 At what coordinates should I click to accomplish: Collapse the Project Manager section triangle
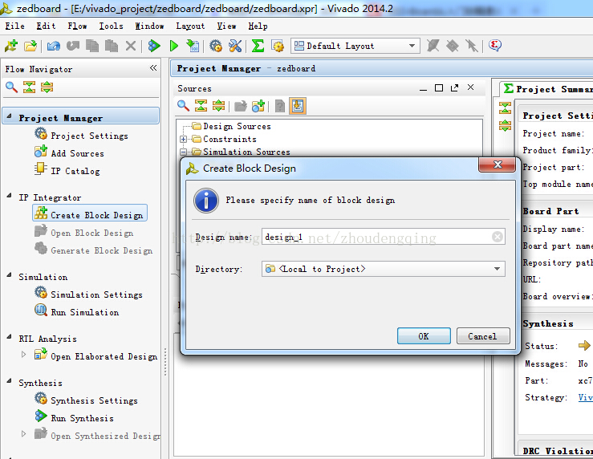[x=9, y=116]
